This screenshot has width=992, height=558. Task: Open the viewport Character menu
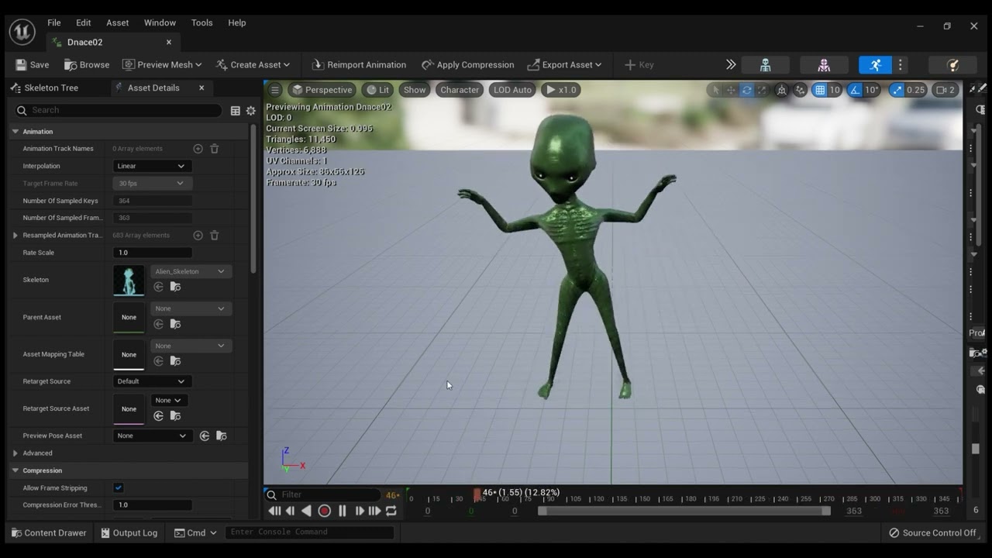[x=460, y=90]
